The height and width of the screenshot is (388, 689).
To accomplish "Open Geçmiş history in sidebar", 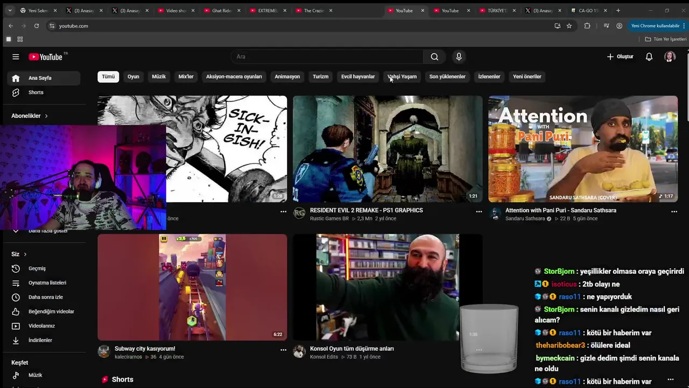I will pyautogui.click(x=44, y=268).
